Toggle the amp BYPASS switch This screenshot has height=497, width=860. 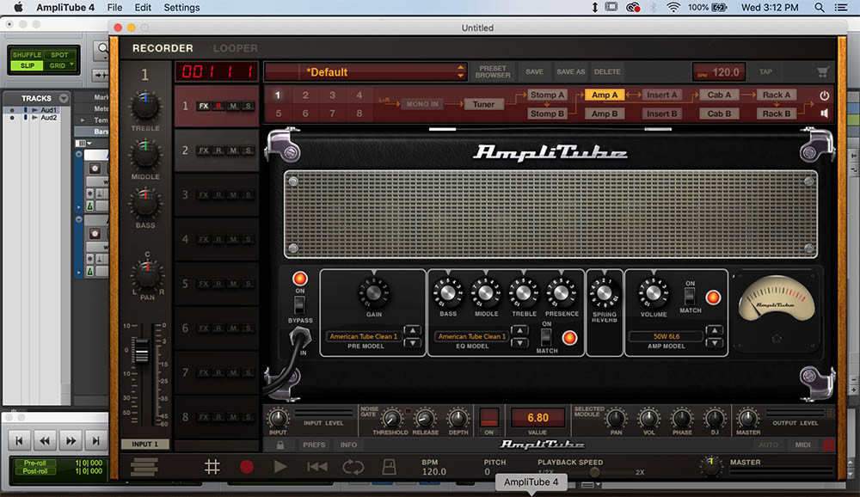pos(299,305)
